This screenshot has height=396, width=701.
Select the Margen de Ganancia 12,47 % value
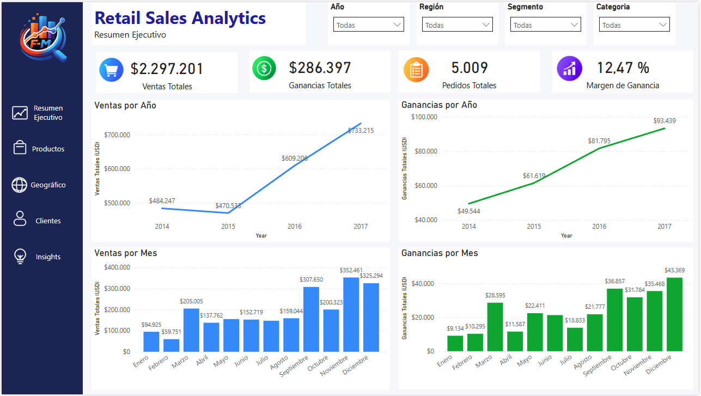[623, 68]
